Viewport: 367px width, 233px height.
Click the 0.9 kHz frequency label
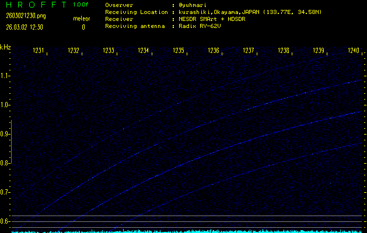coord(5,134)
